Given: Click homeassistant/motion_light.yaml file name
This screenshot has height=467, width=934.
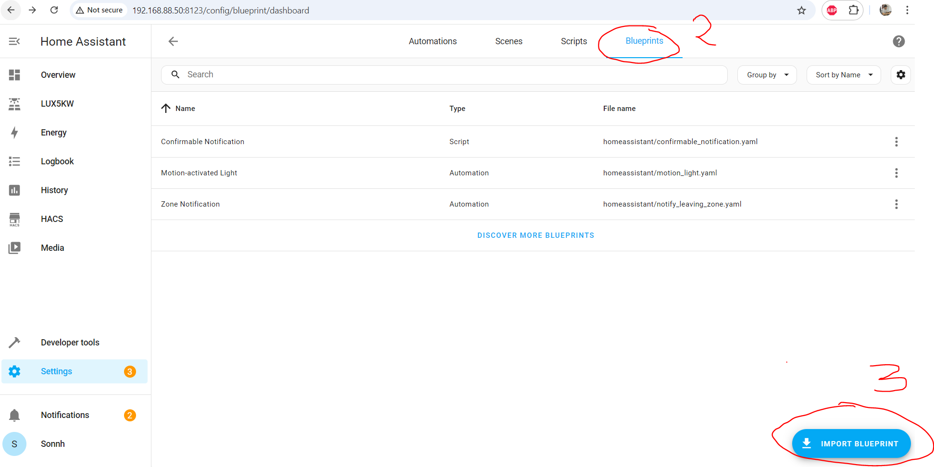Looking at the screenshot, I should pos(660,173).
